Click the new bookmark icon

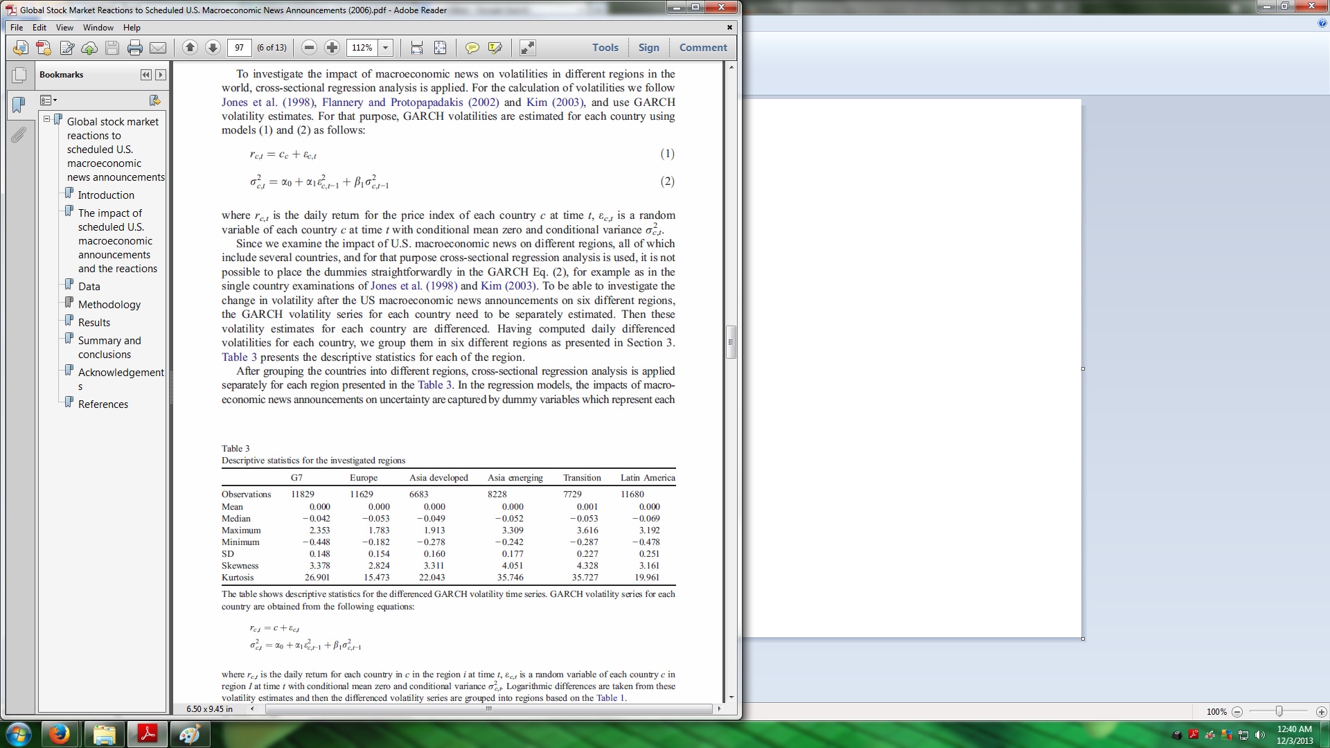click(x=154, y=100)
